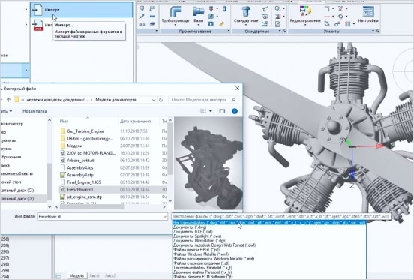Click the yellow pencil-like icon in Проектирование
414x280 pixels.
[221, 24]
